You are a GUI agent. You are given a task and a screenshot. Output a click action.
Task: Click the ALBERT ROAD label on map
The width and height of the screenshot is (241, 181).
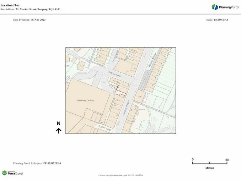pyautogui.click(x=105, y=129)
